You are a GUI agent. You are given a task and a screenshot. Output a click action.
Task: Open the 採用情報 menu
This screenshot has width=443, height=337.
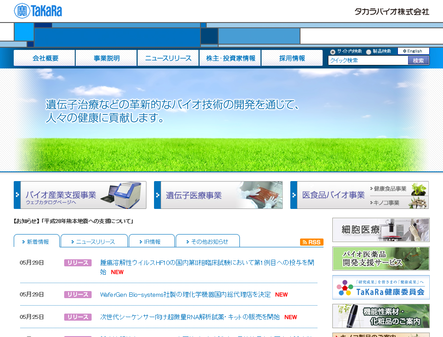[x=292, y=58]
